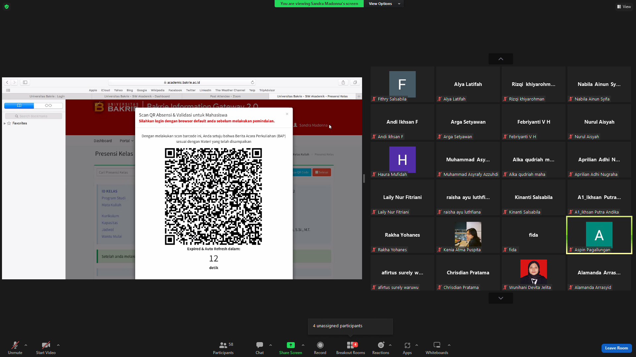Viewport: 636px width, 357px height.
Task: Start Video in Zoom toolbar
Action: click(x=46, y=348)
